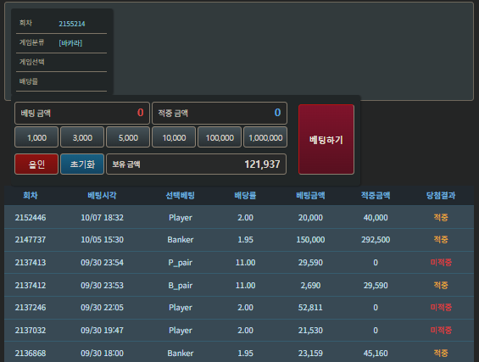This screenshot has width=479, height=362.
Task: Click the 2,690 bet amount cell
Action: click(x=310, y=286)
